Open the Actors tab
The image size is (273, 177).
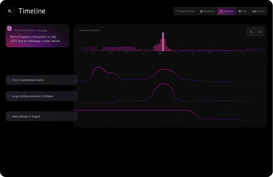click(x=258, y=11)
